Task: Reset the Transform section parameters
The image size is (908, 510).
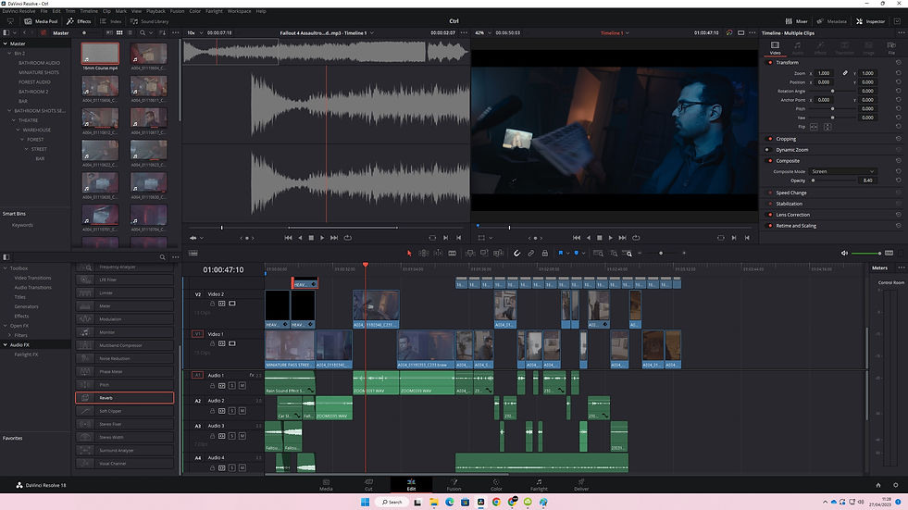Action: (x=898, y=62)
